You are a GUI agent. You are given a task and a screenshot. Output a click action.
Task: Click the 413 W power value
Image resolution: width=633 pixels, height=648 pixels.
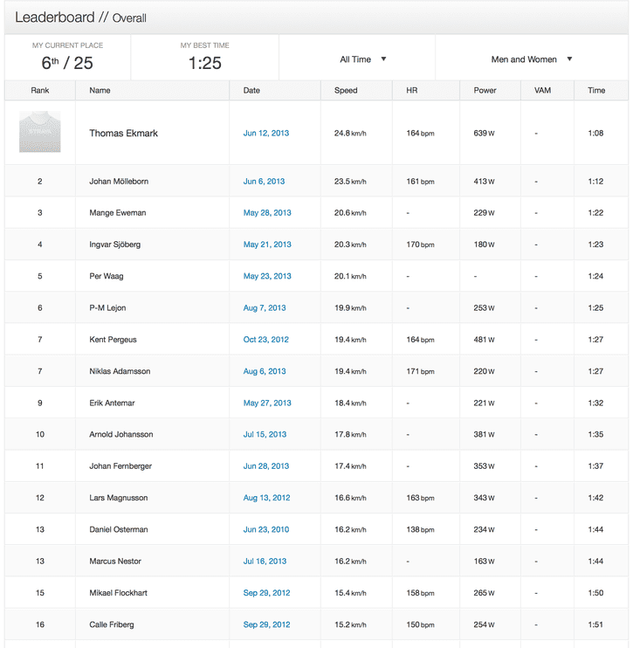[x=484, y=182]
